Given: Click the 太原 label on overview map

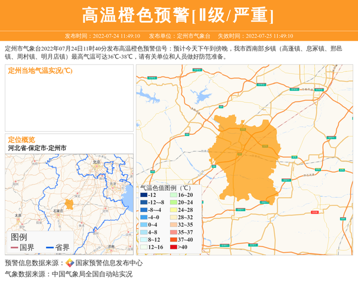Looking at the screenshot, I should tap(18, 215).
